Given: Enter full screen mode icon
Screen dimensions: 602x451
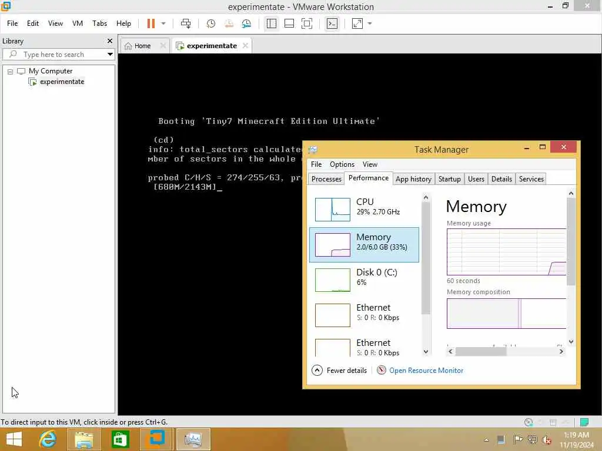Looking at the screenshot, I should (307, 23).
